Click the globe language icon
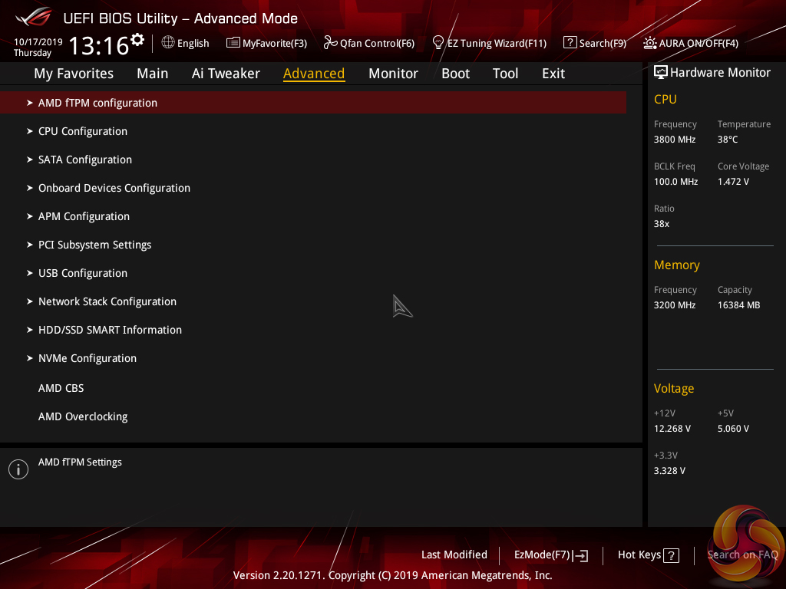The height and width of the screenshot is (589, 786). click(x=168, y=43)
